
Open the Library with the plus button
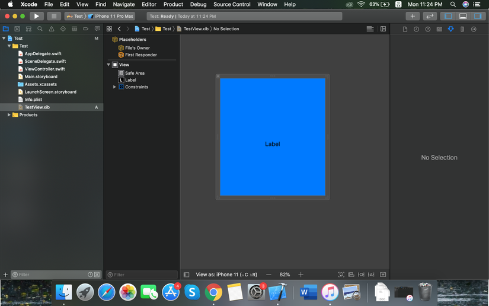pyautogui.click(x=413, y=16)
